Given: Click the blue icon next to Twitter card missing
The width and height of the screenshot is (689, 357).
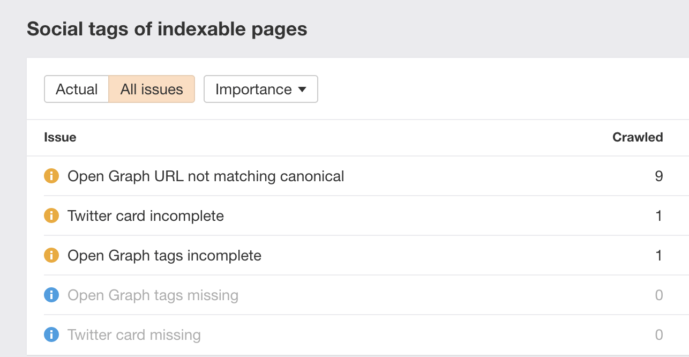Looking at the screenshot, I should [x=51, y=335].
